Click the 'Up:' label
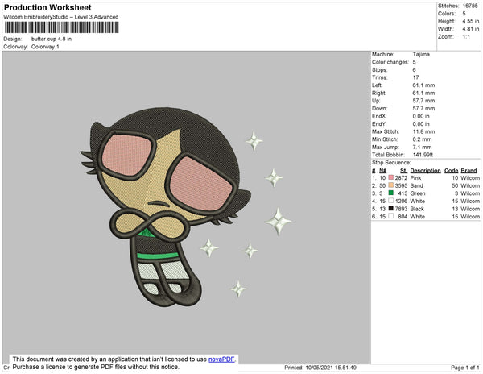This screenshot has width=483, height=374. (x=376, y=101)
